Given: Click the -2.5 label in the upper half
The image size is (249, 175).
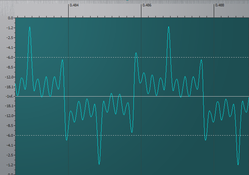Looking at the screenshot, I should 10,37.
